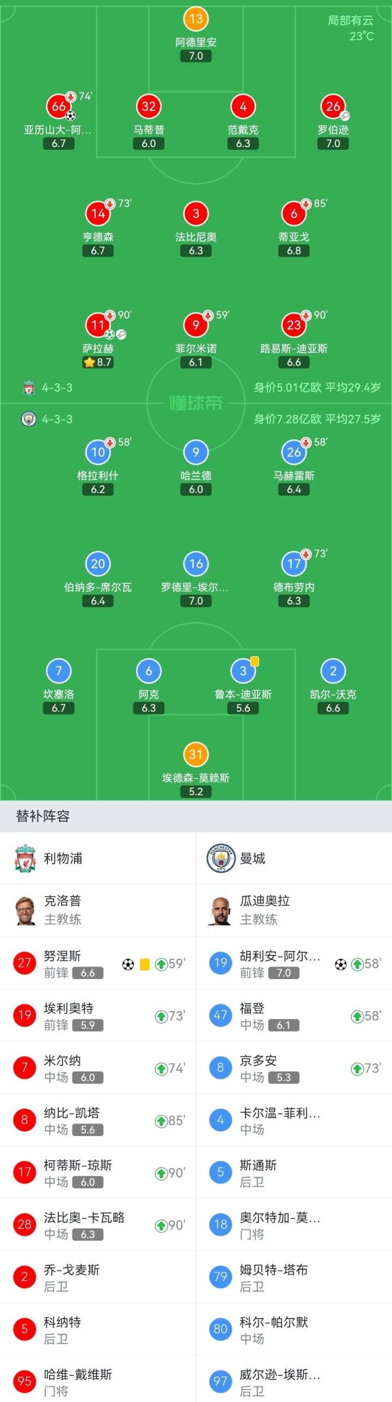Tap Salah's number 11 jersey icon
This screenshot has width=392, height=1402.
pos(98,325)
